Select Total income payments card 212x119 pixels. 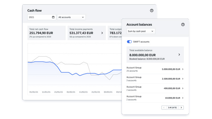click(x=87, y=33)
